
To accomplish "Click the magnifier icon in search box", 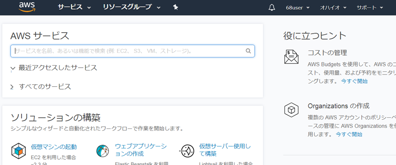I will tap(248, 51).
